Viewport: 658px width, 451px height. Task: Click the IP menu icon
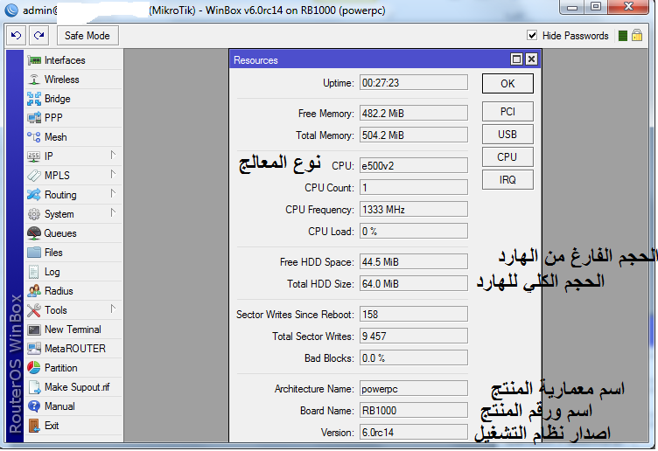click(x=34, y=156)
